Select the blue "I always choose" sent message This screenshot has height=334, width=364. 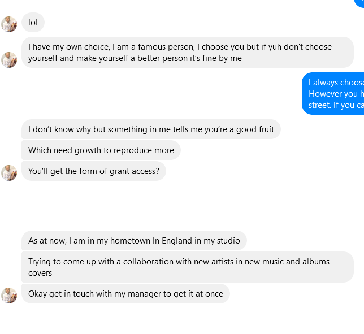pos(335,94)
